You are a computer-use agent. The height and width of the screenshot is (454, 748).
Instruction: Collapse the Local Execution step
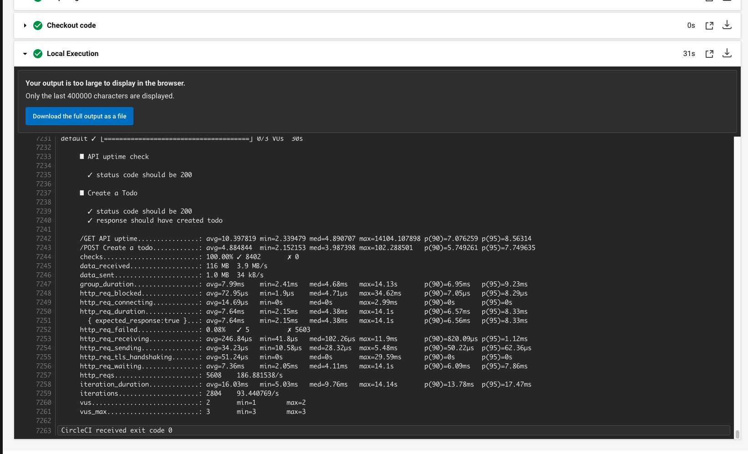(25, 54)
